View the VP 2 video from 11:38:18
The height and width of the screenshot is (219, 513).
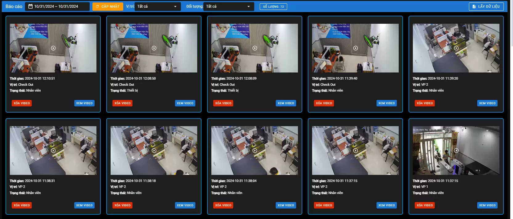coord(185,205)
